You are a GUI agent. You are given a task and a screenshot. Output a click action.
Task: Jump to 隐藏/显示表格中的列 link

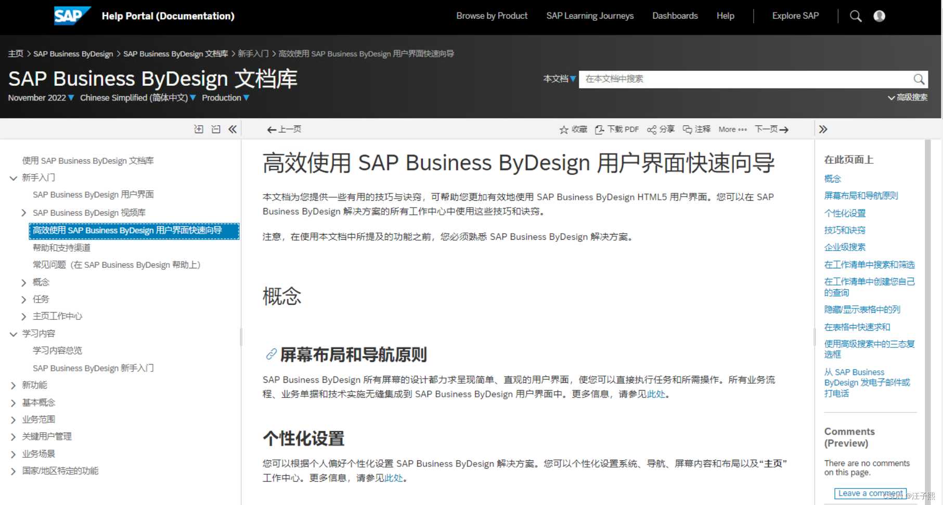coord(862,309)
